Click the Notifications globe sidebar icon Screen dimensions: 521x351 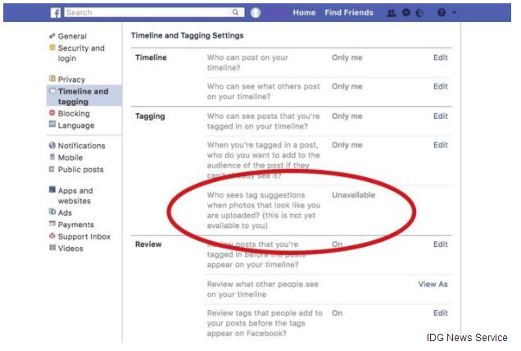[52, 145]
